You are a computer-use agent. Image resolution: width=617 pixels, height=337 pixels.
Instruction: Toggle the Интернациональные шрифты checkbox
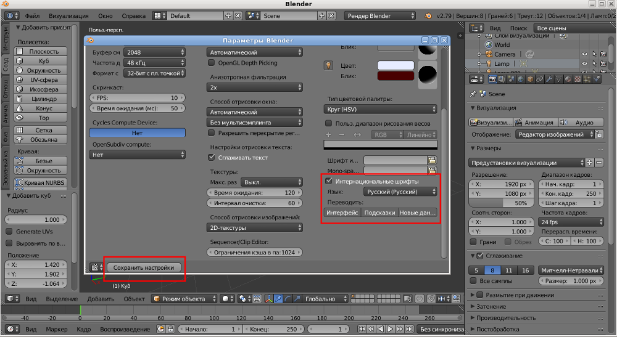coord(329,181)
